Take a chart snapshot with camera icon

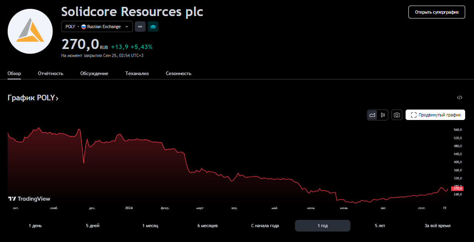pyautogui.click(x=397, y=115)
